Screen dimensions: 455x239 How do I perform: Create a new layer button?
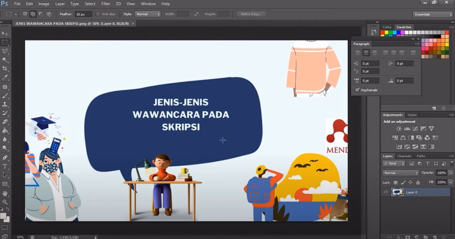click(x=434, y=237)
